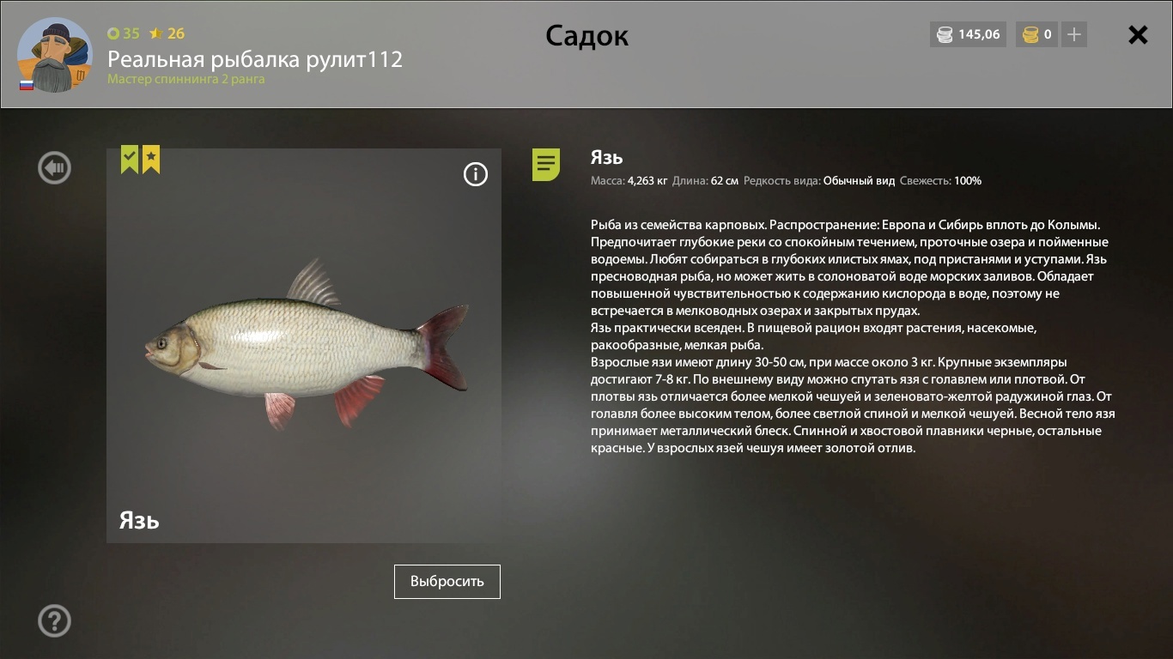Add gold with the plus button
This screenshot has height=659, width=1173.
[x=1074, y=35]
